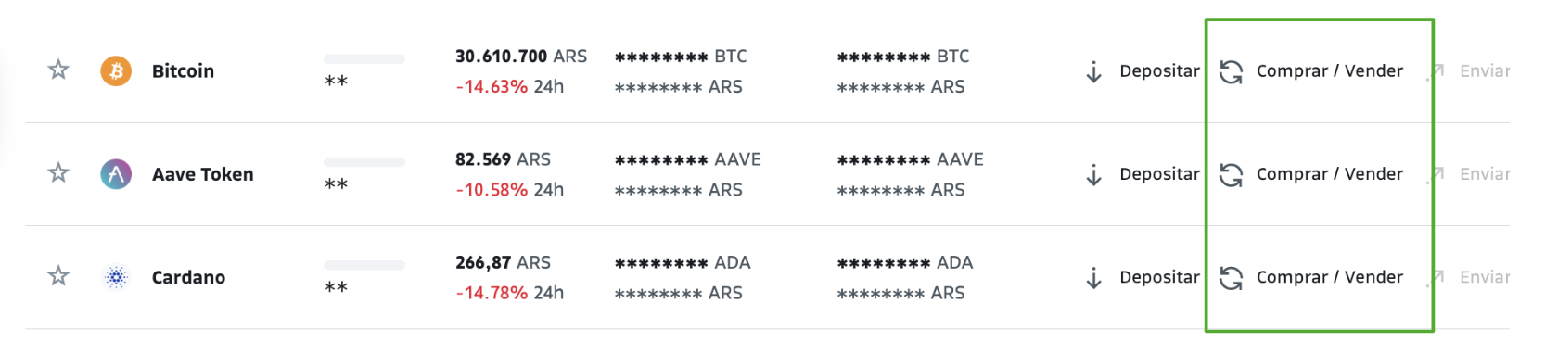Click Enviar in the Bitcoin row

1485,71
